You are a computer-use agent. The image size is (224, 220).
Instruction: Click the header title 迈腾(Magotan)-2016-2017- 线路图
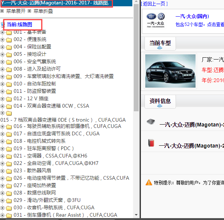(x=55, y=3)
